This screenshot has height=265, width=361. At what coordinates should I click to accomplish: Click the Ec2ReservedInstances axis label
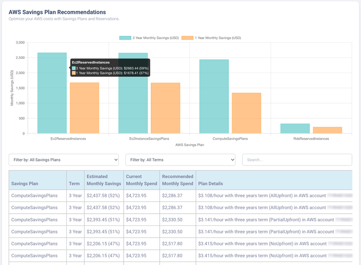click(68, 139)
